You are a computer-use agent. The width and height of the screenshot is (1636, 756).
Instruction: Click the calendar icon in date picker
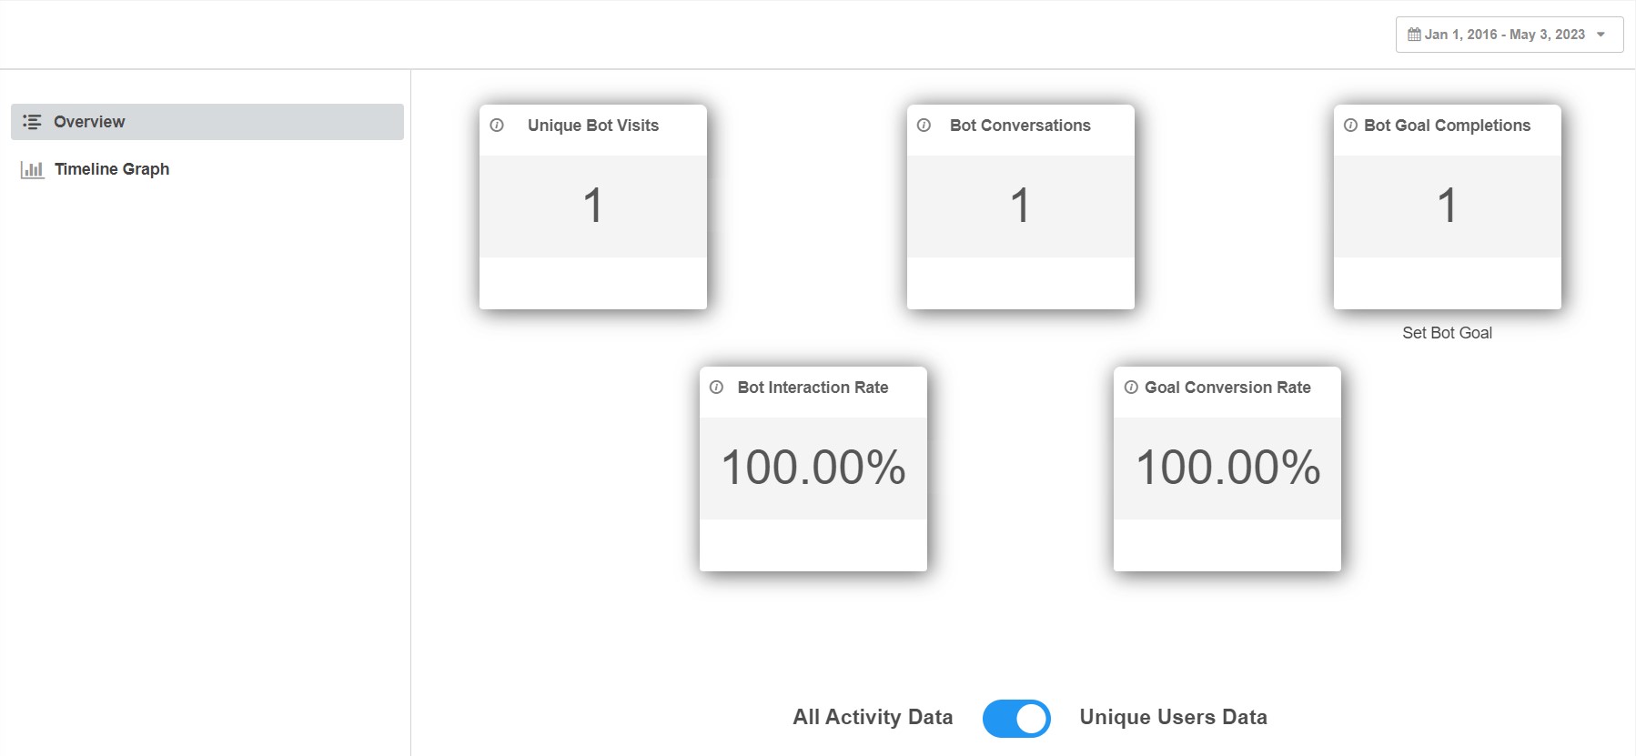1414,35
